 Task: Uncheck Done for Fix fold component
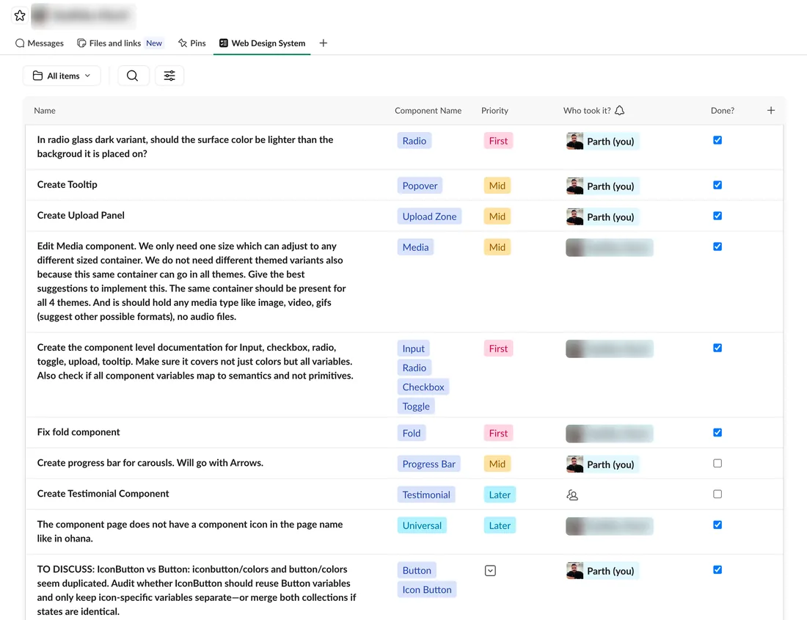(x=717, y=432)
